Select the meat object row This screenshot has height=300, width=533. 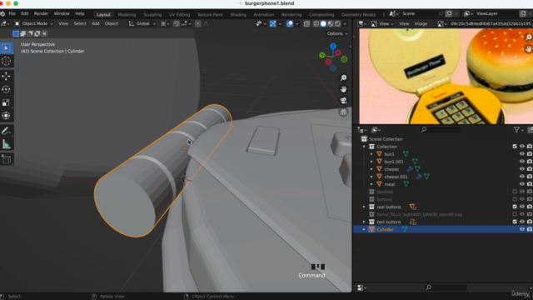tap(443, 184)
